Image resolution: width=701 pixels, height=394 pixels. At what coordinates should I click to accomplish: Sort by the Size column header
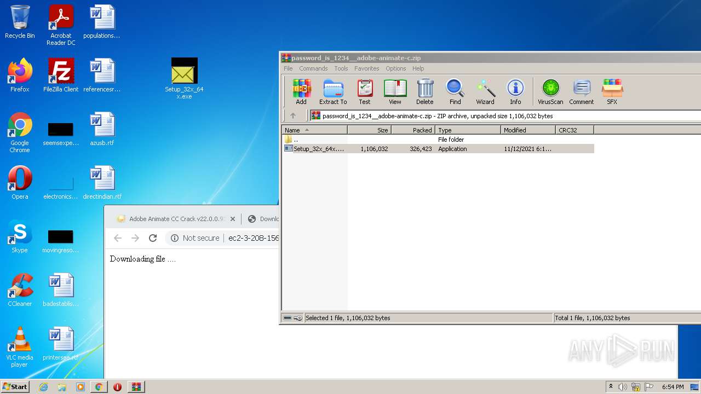[370, 130]
